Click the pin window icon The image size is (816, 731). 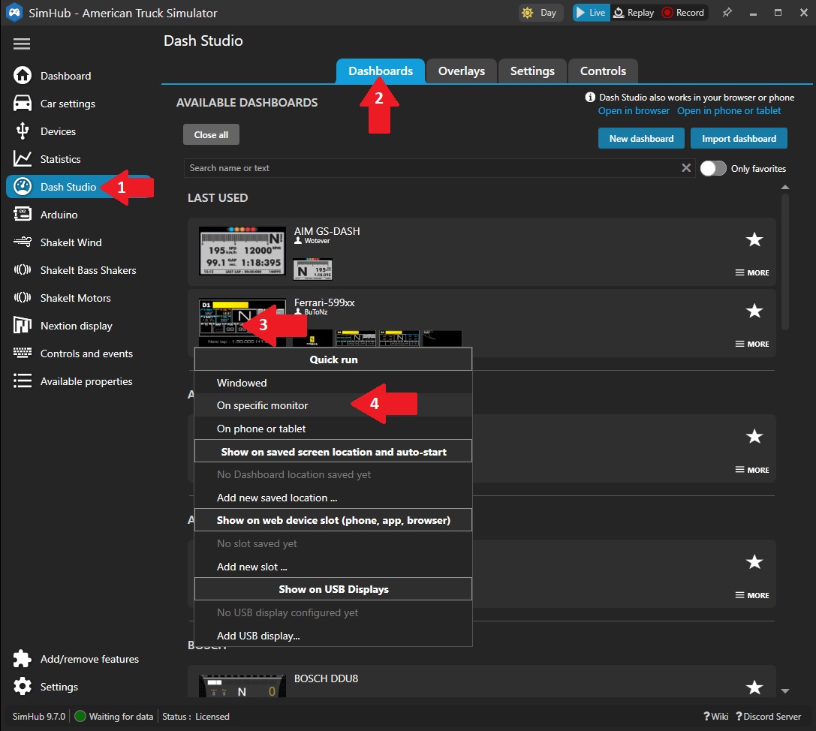tap(727, 13)
